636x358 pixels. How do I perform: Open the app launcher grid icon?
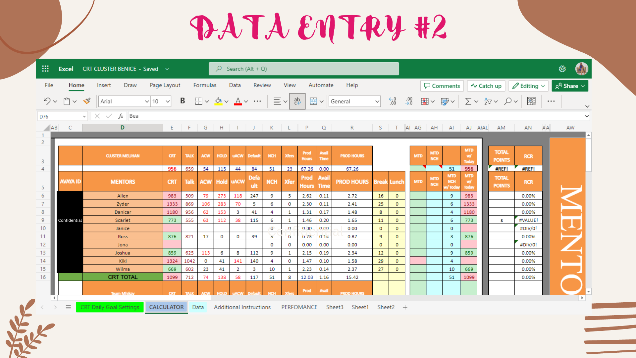[x=45, y=69]
